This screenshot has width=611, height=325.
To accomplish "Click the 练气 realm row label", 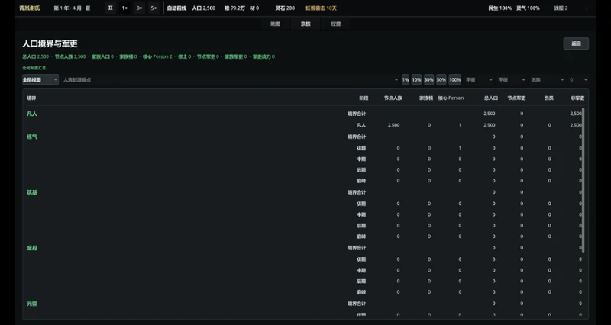I will [x=32, y=137].
